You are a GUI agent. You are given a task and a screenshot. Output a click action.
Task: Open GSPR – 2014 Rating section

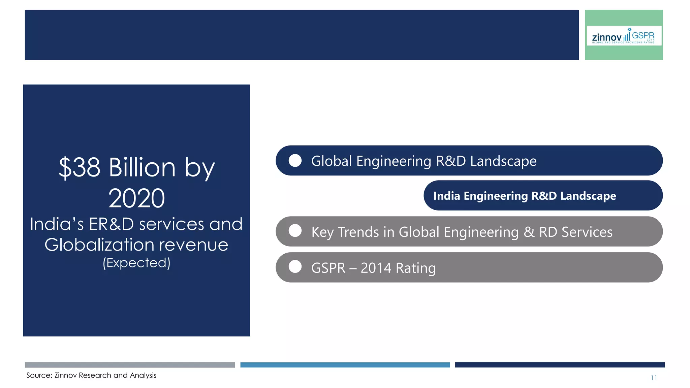[373, 268]
